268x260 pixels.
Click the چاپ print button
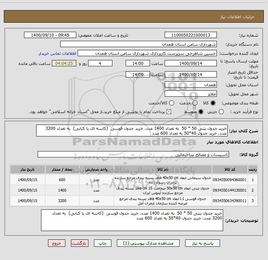coord(103,243)
